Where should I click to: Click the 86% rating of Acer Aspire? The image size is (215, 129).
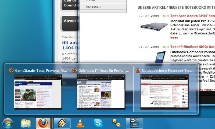click(x=166, y=16)
